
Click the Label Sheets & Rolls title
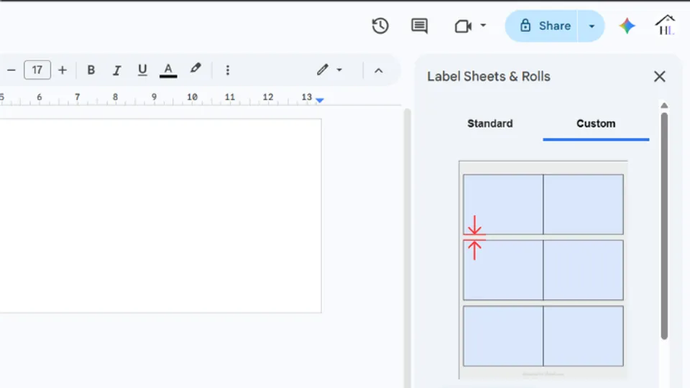pos(489,77)
